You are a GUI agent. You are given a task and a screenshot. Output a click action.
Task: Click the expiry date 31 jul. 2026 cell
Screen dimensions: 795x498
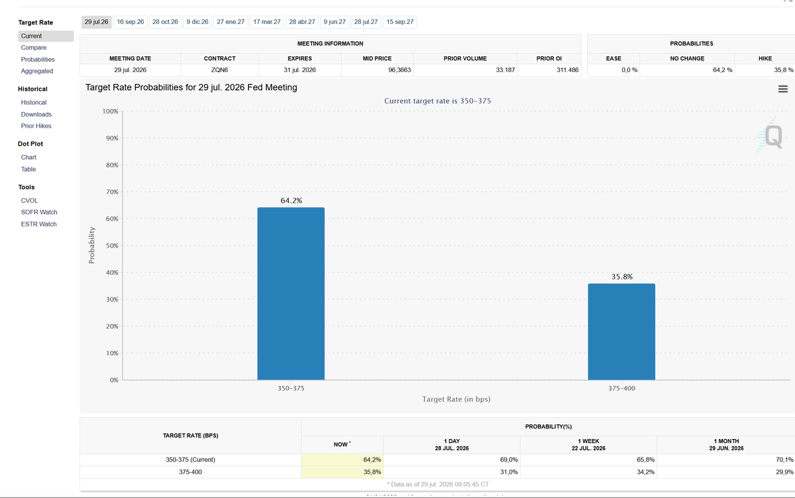(x=299, y=70)
